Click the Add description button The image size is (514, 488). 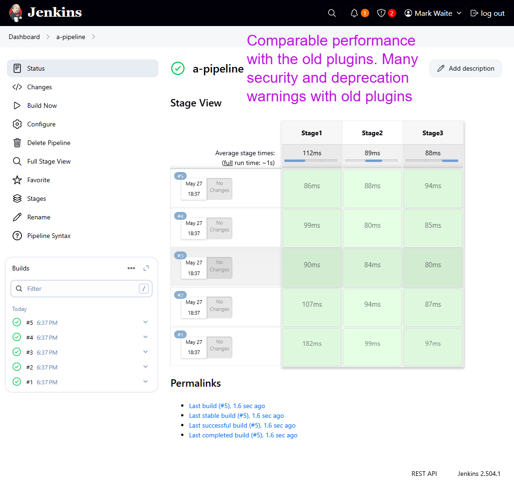[x=466, y=68]
